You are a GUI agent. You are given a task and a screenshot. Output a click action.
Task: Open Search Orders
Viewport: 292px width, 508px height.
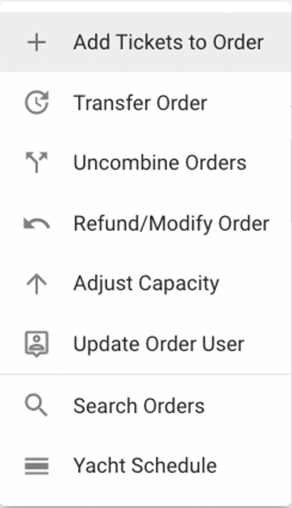139,405
